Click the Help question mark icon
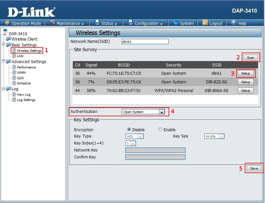Viewport: 265px width, 203px height. coord(233,23)
